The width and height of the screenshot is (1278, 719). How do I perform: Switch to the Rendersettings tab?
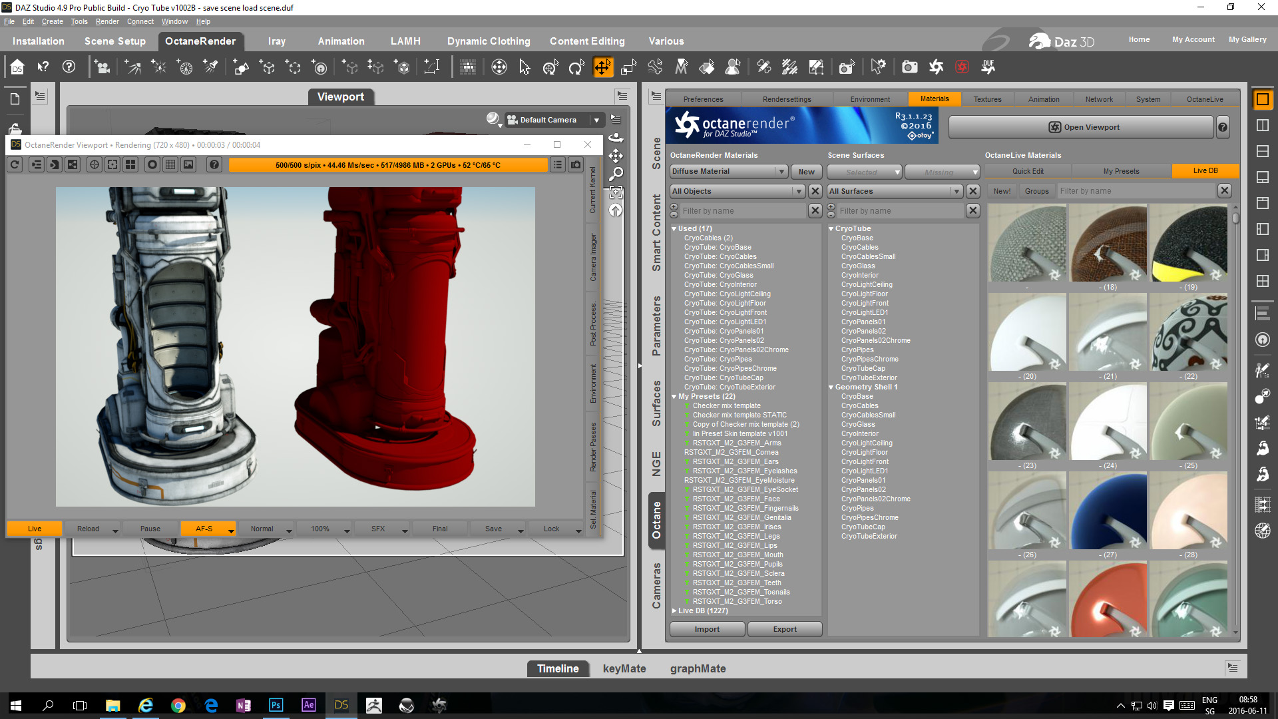point(787,99)
